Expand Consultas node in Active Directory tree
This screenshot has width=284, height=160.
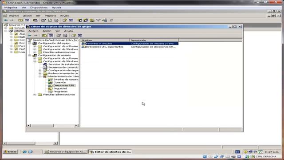[x=6, y=28]
